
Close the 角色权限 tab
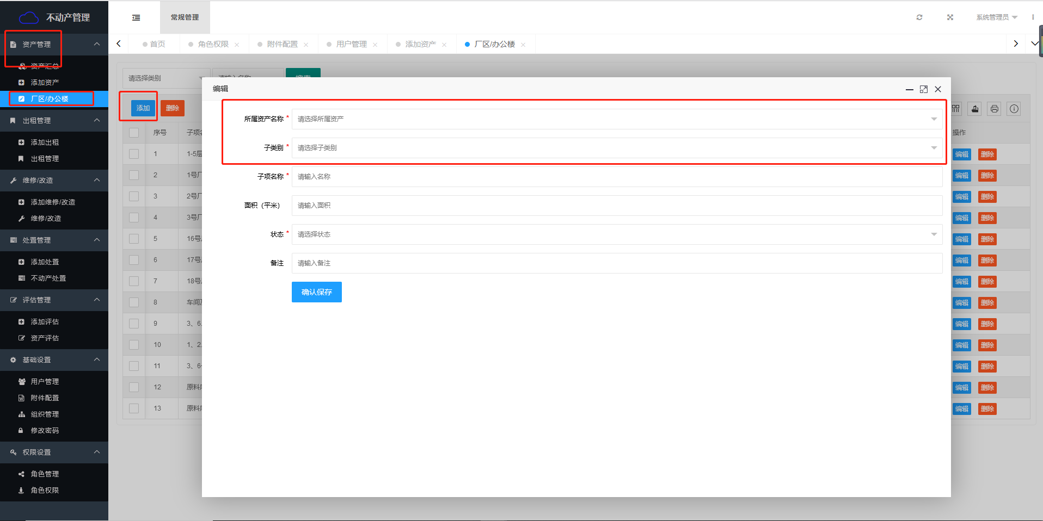[237, 45]
